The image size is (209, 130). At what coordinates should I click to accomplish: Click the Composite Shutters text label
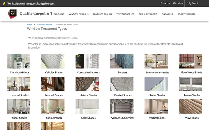(88, 72)
